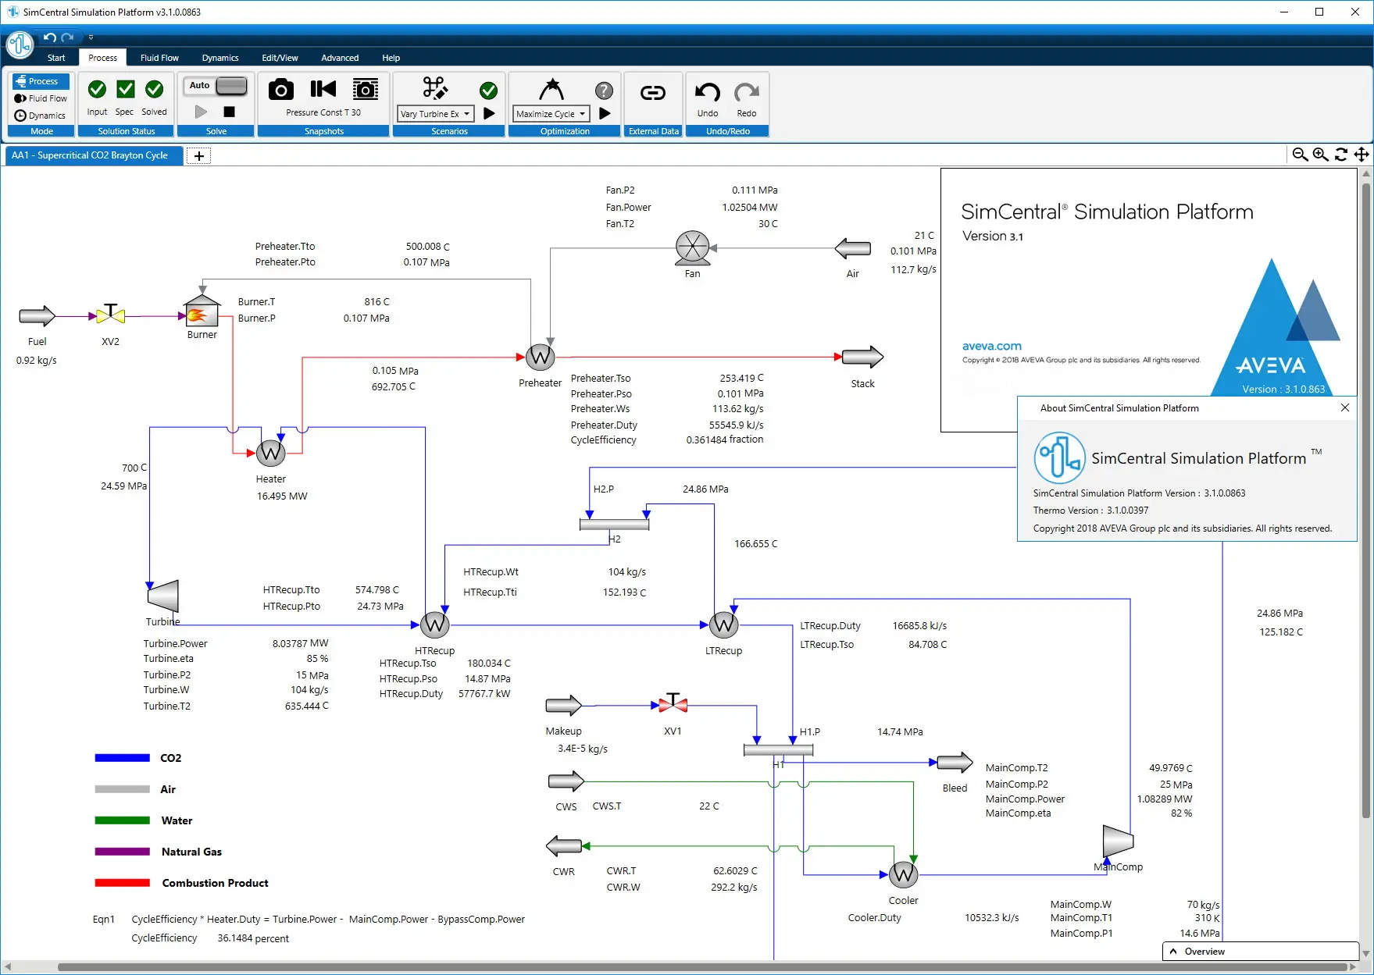The width and height of the screenshot is (1374, 975).
Task: Activate the pan canvas tool
Action: click(1362, 155)
